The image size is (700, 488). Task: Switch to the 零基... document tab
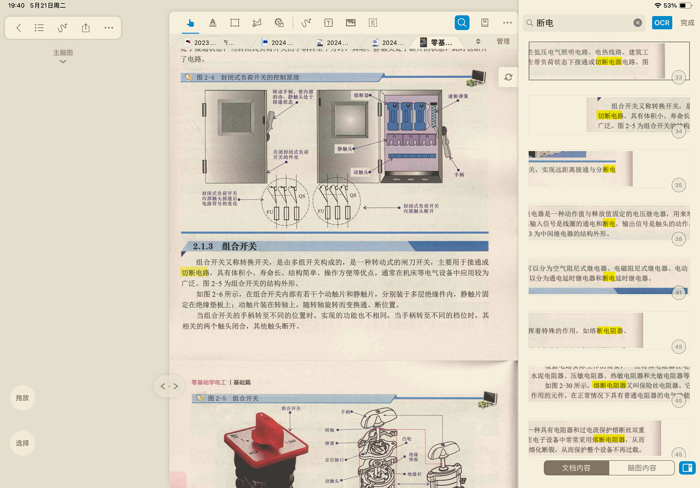[437, 43]
